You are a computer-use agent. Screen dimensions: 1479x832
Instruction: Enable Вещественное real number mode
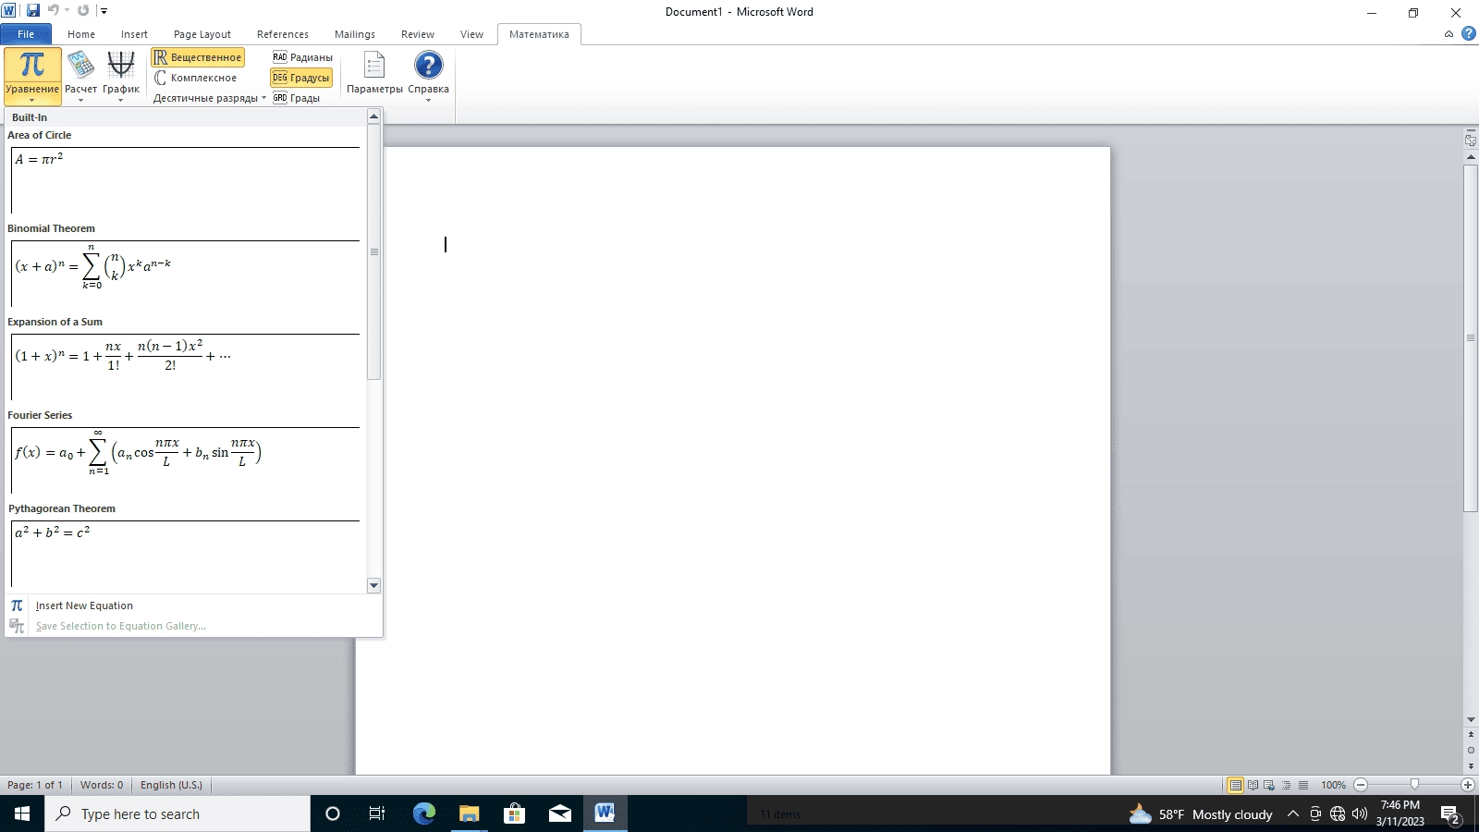click(x=198, y=57)
